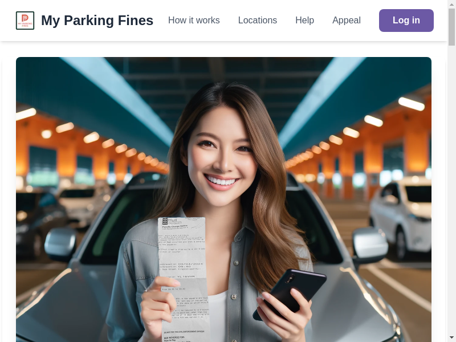This screenshot has height=342, width=456.
Task: Click the purple Log in button
Action: (x=406, y=21)
